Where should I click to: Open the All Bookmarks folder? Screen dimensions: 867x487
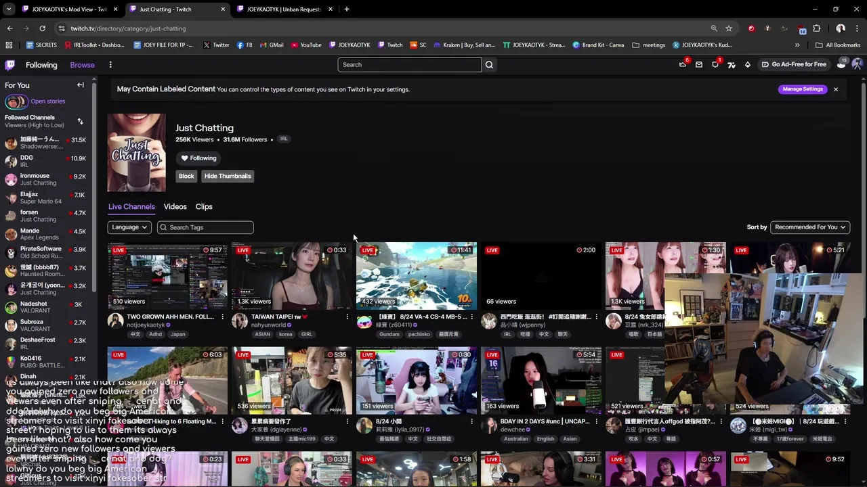[x=838, y=45]
